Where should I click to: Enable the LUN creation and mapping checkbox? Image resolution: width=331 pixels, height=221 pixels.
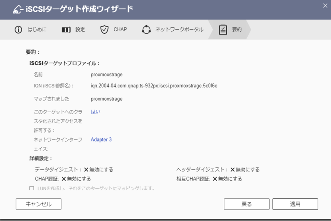32,188
